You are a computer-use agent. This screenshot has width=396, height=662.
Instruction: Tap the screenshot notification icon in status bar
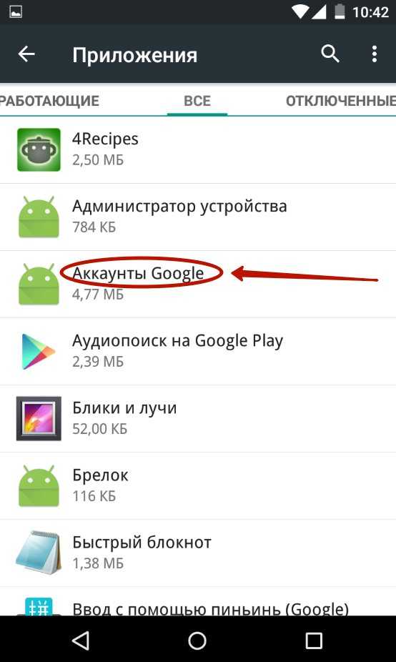point(16,12)
